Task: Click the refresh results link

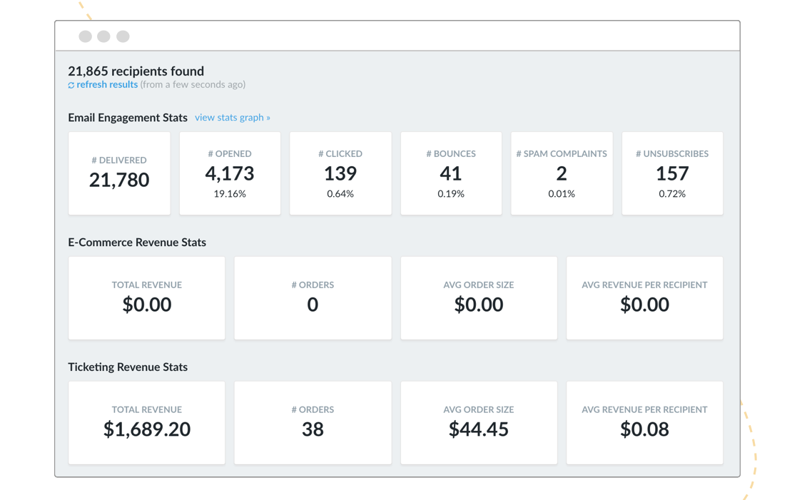Action: [x=107, y=84]
